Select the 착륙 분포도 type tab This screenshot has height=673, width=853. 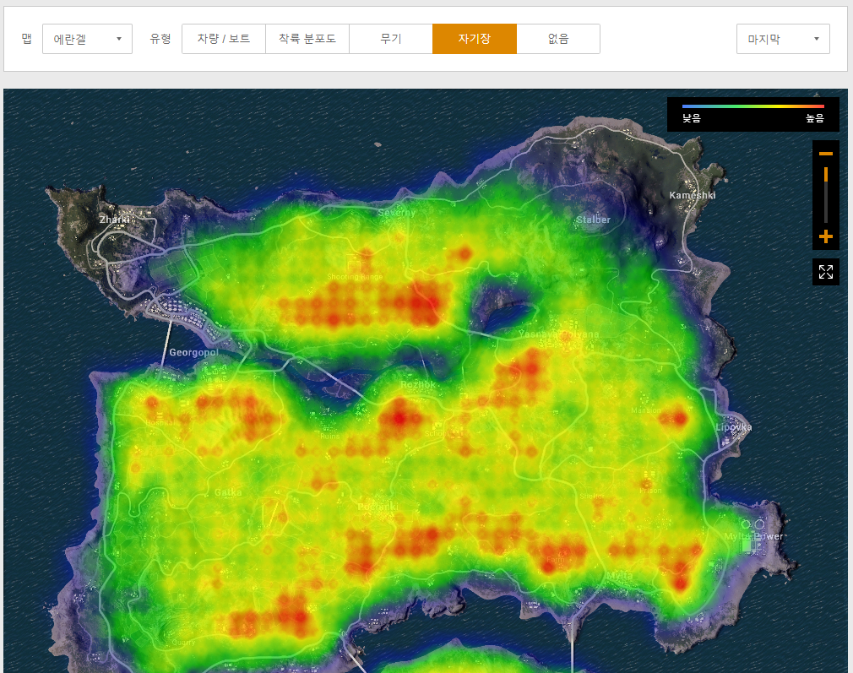click(307, 39)
